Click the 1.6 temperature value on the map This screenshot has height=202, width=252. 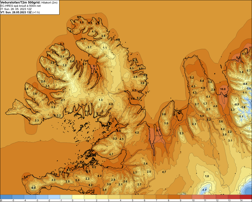click(x=241, y=72)
